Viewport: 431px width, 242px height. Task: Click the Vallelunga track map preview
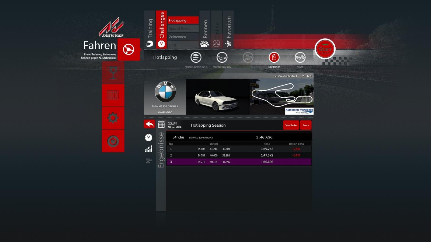pos(282,97)
